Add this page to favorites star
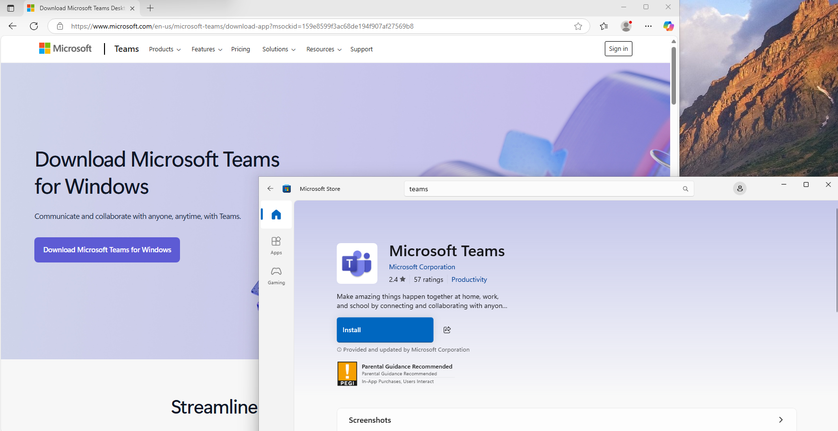 [x=578, y=26]
